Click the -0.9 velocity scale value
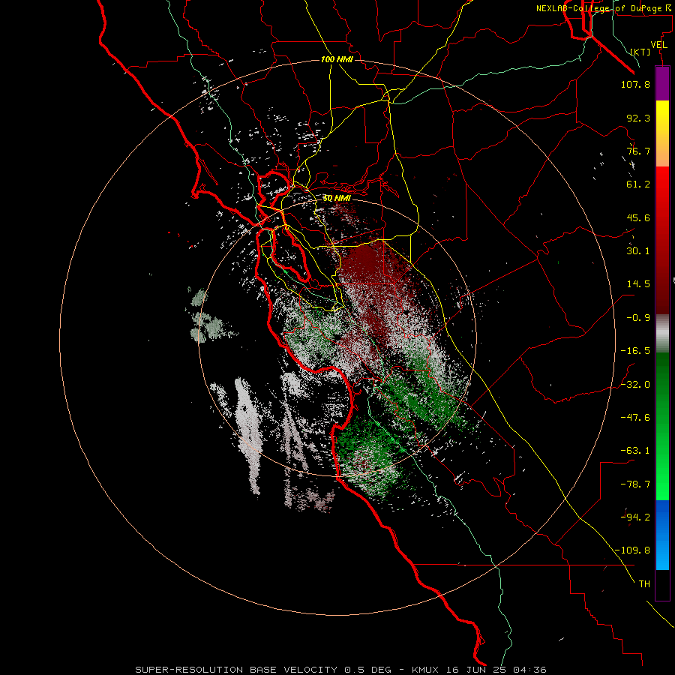Screen dimensions: 675x675 pyautogui.click(x=638, y=318)
